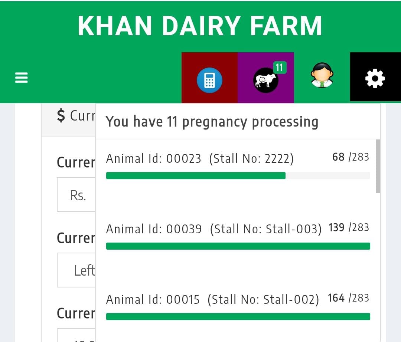Click the 164 /283 day counter
The image size is (401, 342).
click(x=348, y=298)
